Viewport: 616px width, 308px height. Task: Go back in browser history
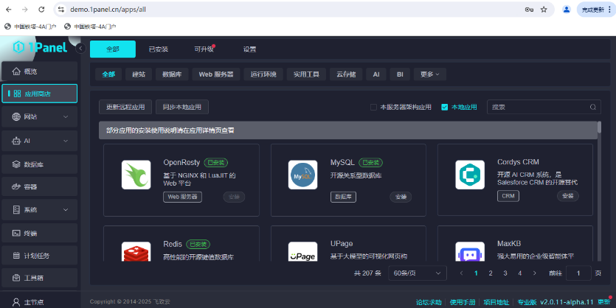pos(9,10)
